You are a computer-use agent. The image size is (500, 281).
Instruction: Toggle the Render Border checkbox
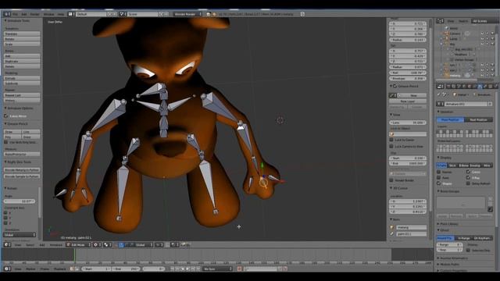391,180
